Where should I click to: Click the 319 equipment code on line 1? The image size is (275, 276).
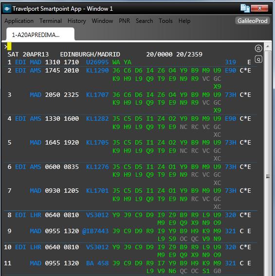tap(231, 62)
